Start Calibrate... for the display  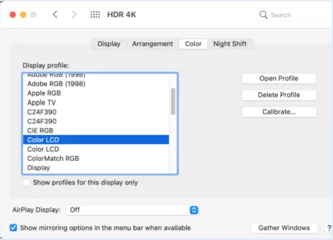pyautogui.click(x=279, y=112)
